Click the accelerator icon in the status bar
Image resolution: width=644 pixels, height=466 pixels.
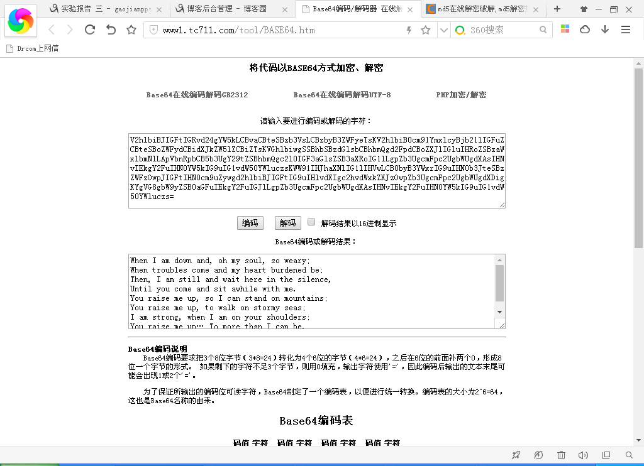pyautogui.click(x=538, y=455)
